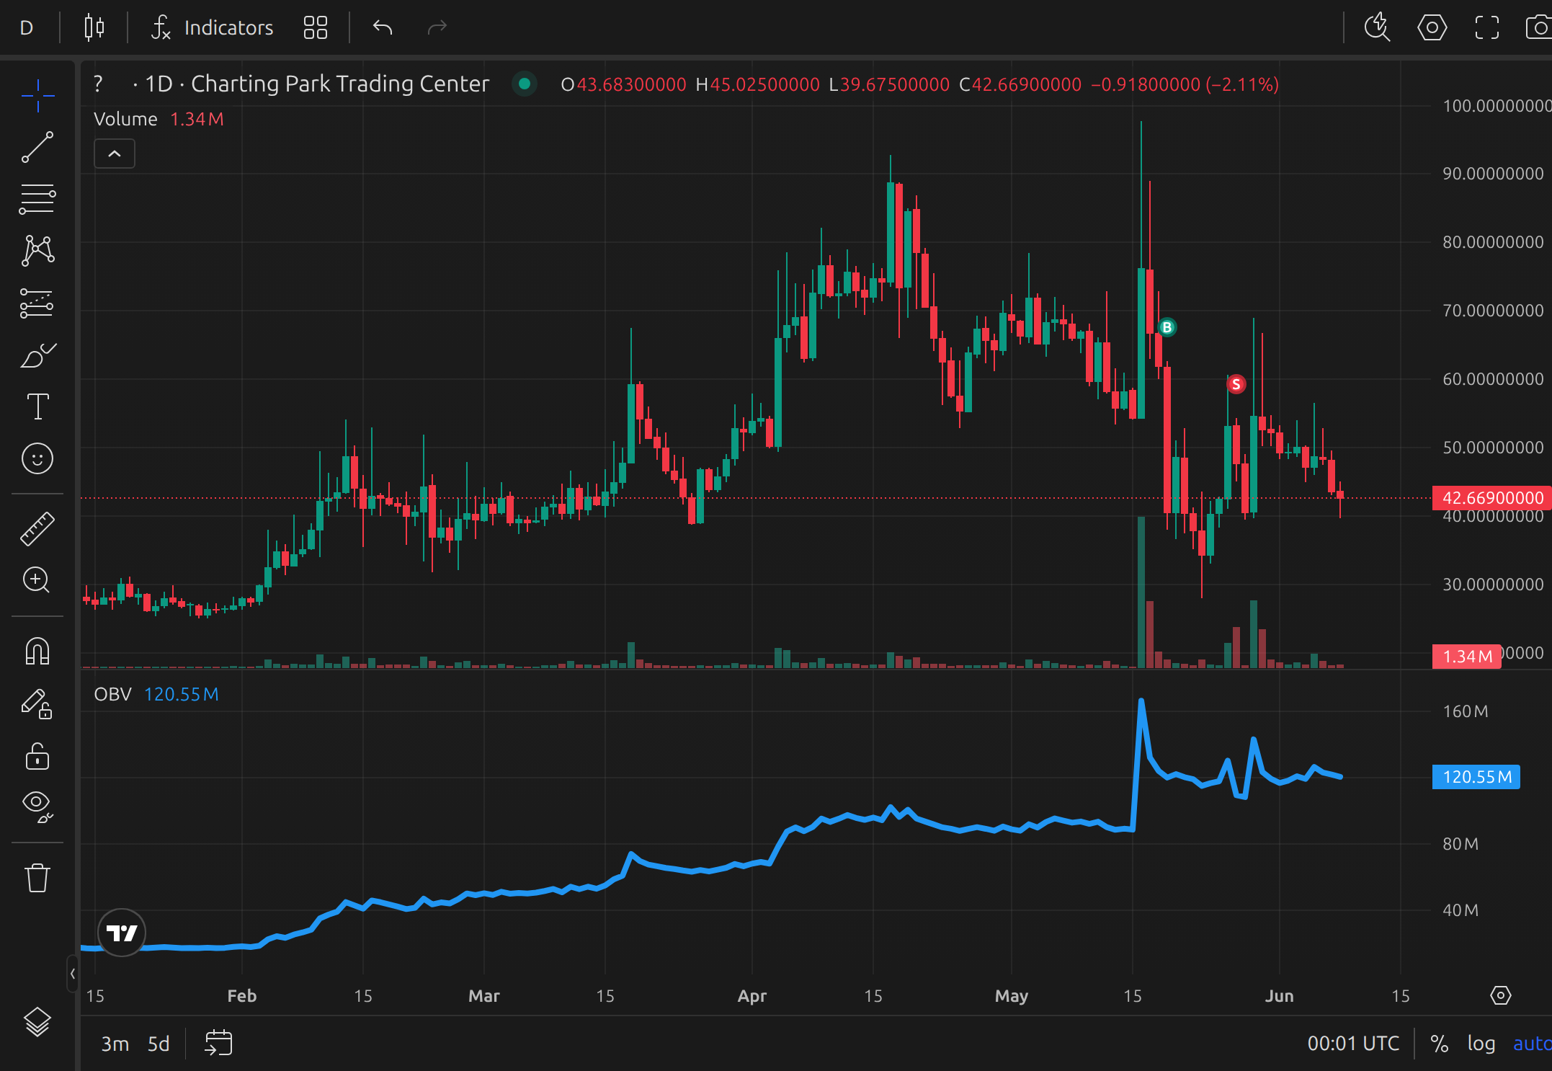
Task: Toggle lock all drawings
Action: click(x=37, y=757)
